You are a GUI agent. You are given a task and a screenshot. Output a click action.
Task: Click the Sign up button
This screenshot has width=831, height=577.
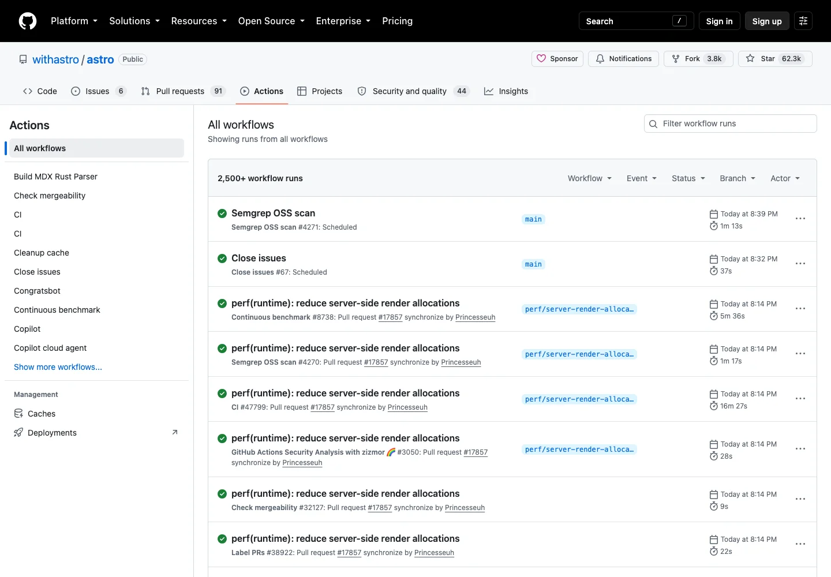coord(767,21)
